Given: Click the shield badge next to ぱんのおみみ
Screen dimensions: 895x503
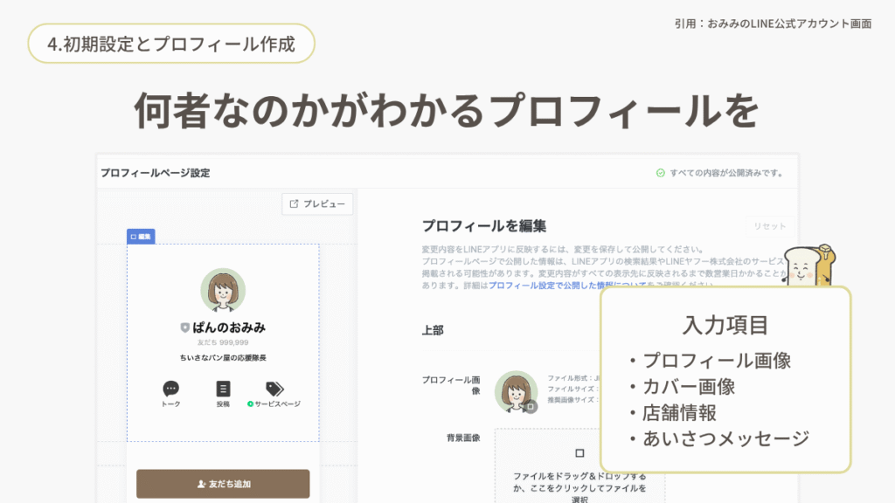Looking at the screenshot, I should point(184,327).
